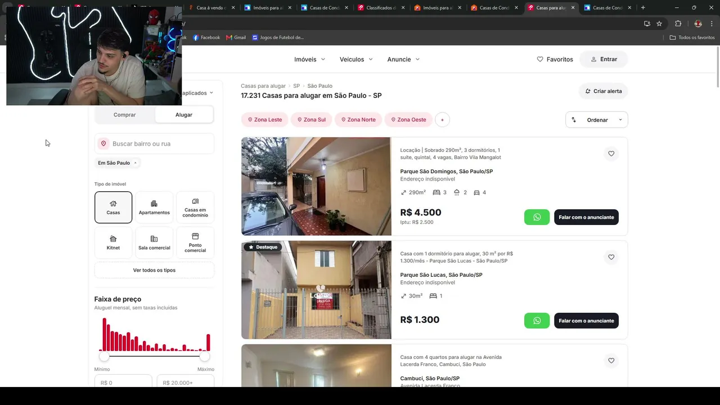Select the Casas em condomínio tile
720x405 pixels.
195,207
